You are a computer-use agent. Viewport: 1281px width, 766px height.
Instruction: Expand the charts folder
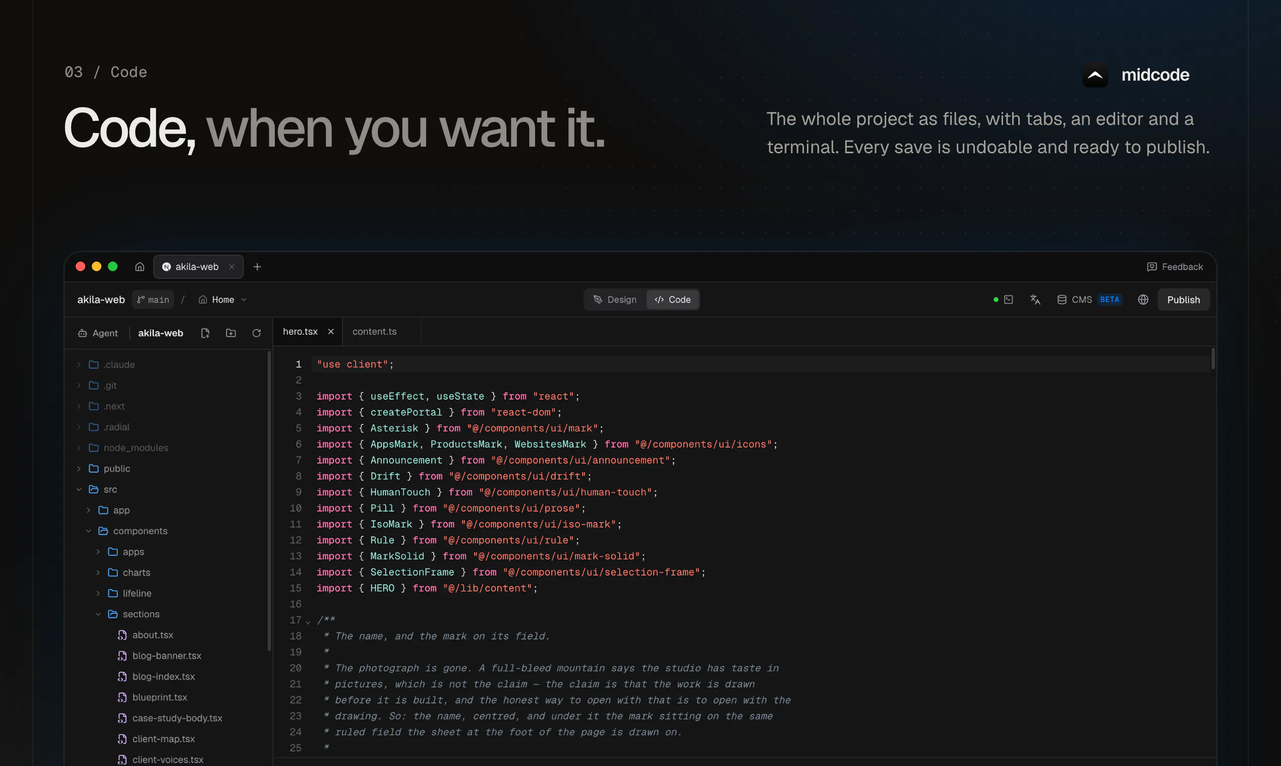coord(166,572)
